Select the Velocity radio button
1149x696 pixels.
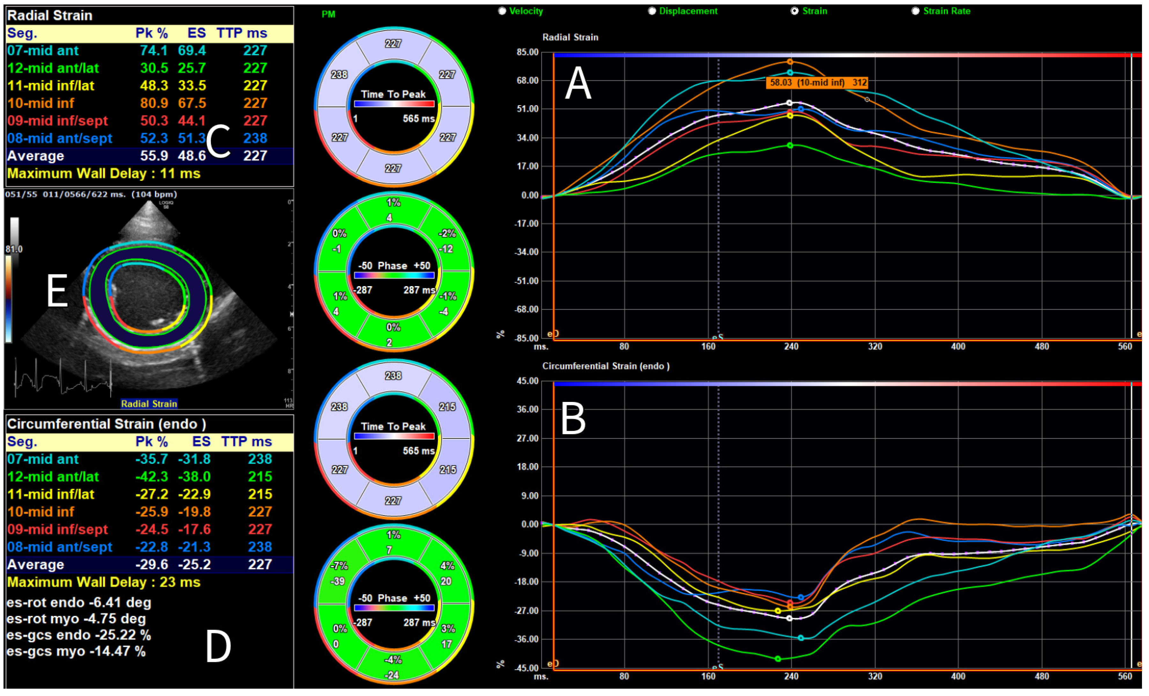[x=502, y=11]
